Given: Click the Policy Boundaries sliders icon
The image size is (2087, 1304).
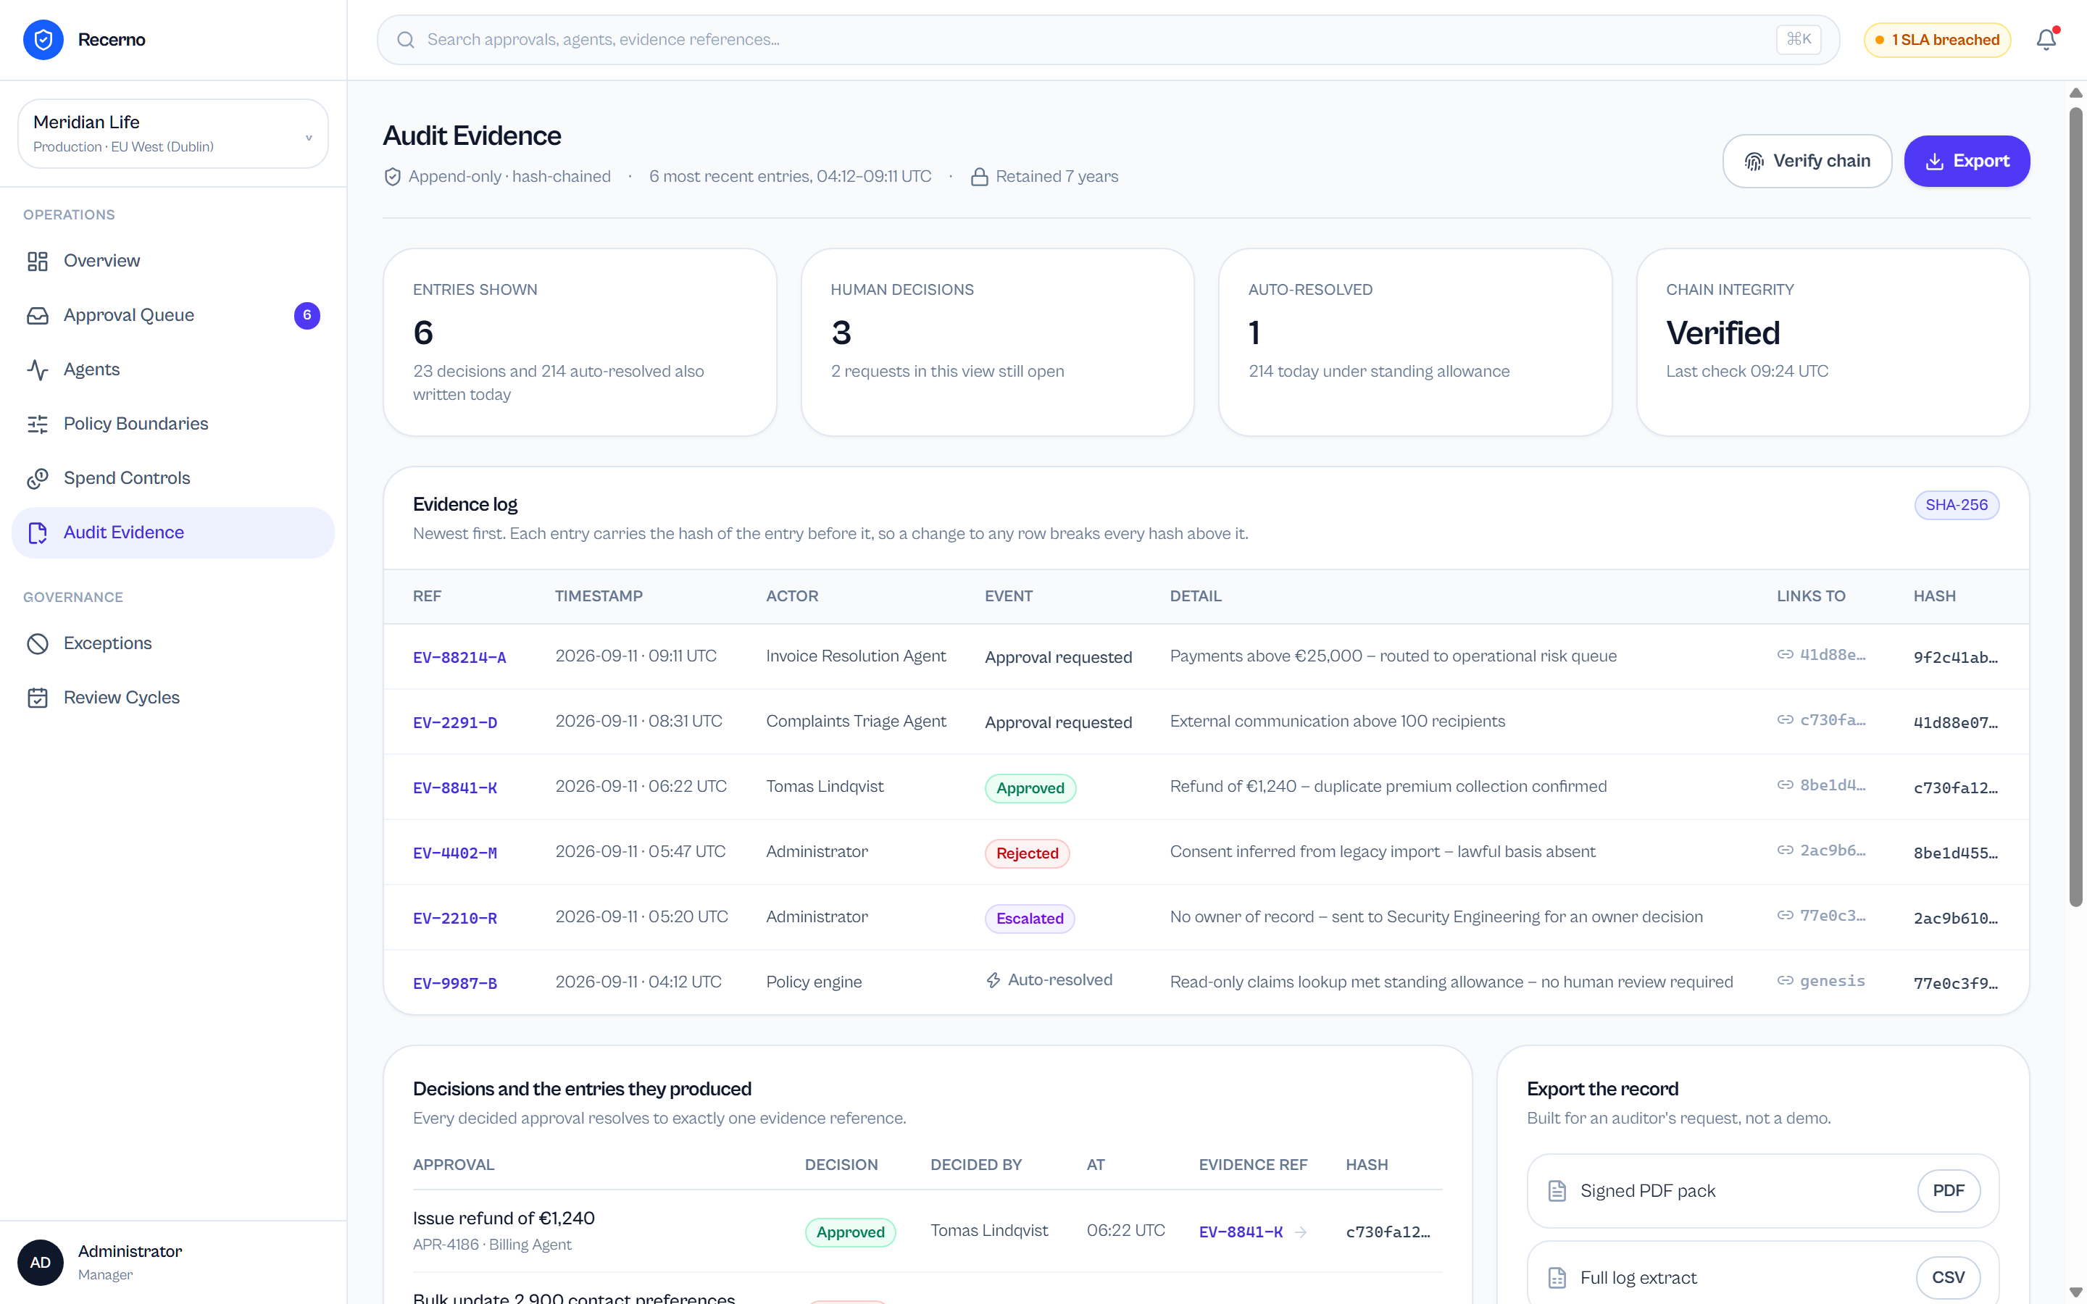Looking at the screenshot, I should pyautogui.click(x=37, y=425).
